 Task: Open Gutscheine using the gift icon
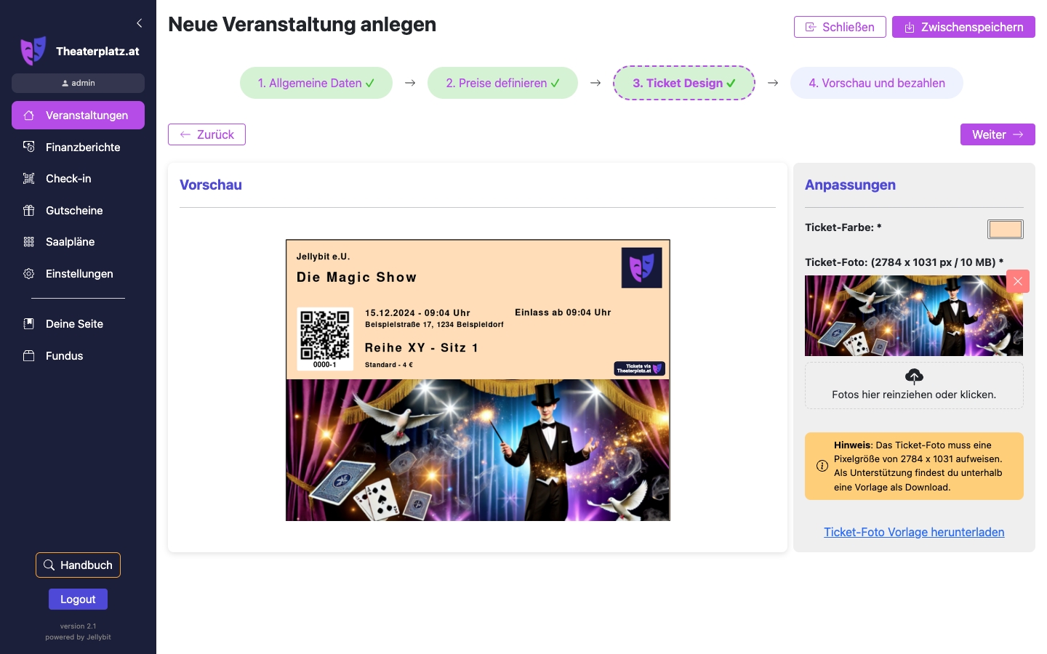pyautogui.click(x=28, y=210)
